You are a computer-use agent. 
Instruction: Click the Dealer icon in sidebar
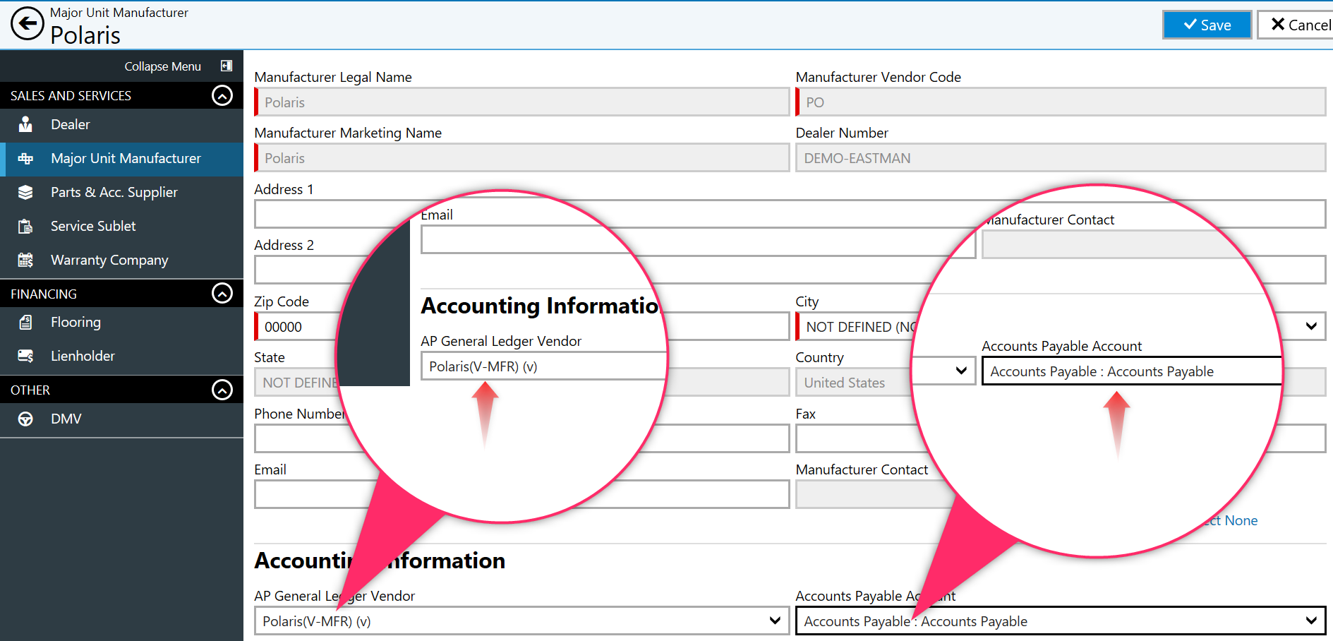[25, 124]
